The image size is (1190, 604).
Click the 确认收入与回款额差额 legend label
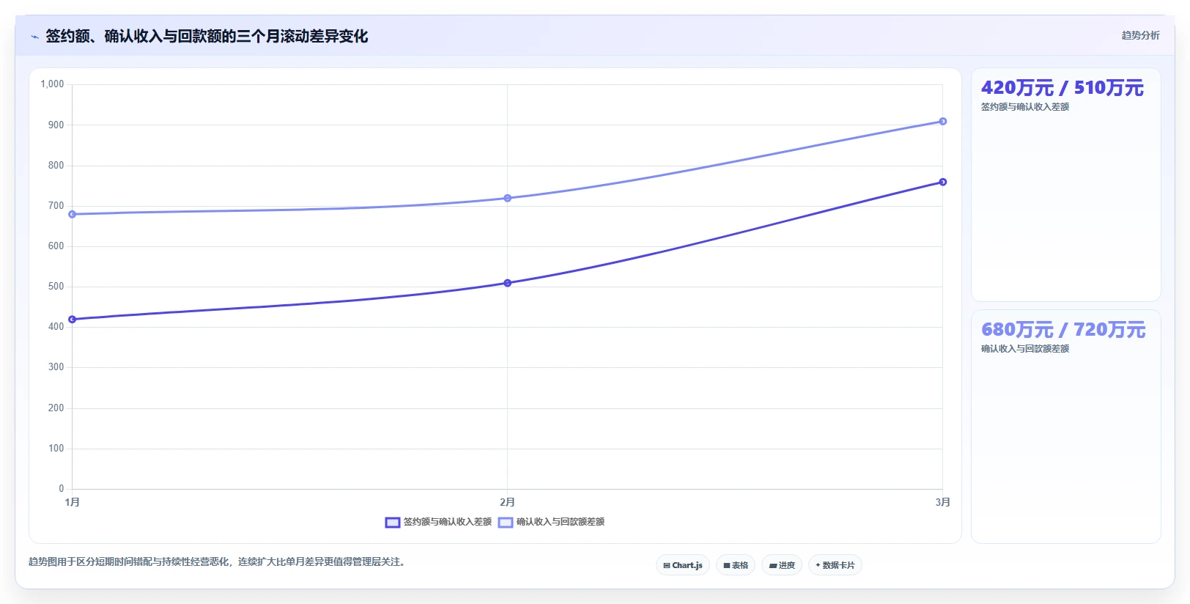pos(561,522)
